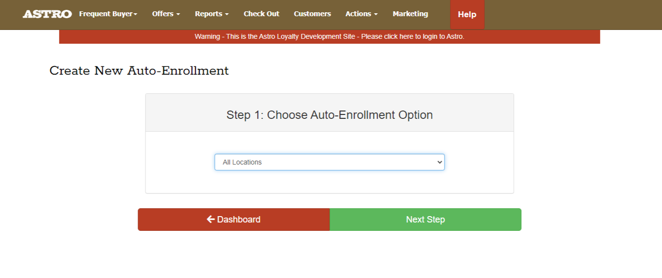Expand the Reports dropdown menu

(211, 14)
